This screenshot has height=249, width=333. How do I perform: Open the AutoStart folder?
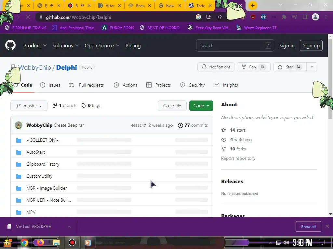point(35,152)
